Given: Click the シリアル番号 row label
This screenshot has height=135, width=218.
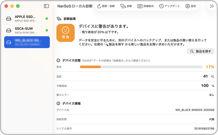Looking at the screenshot, I should [64, 129].
